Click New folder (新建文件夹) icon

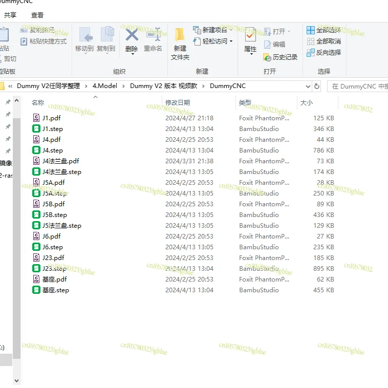(x=180, y=34)
